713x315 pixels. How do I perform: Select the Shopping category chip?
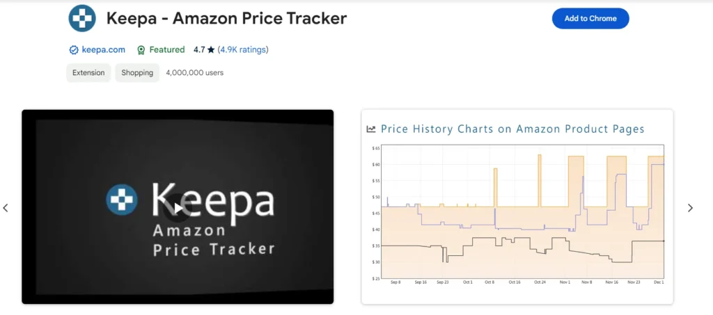pyautogui.click(x=137, y=72)
